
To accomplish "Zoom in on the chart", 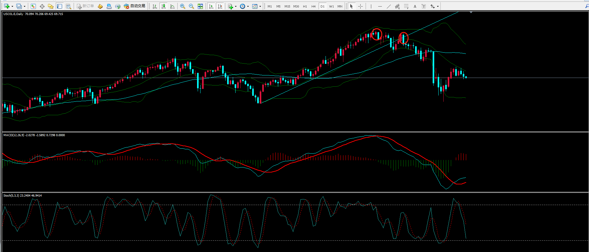I will (x=183, y=6).
